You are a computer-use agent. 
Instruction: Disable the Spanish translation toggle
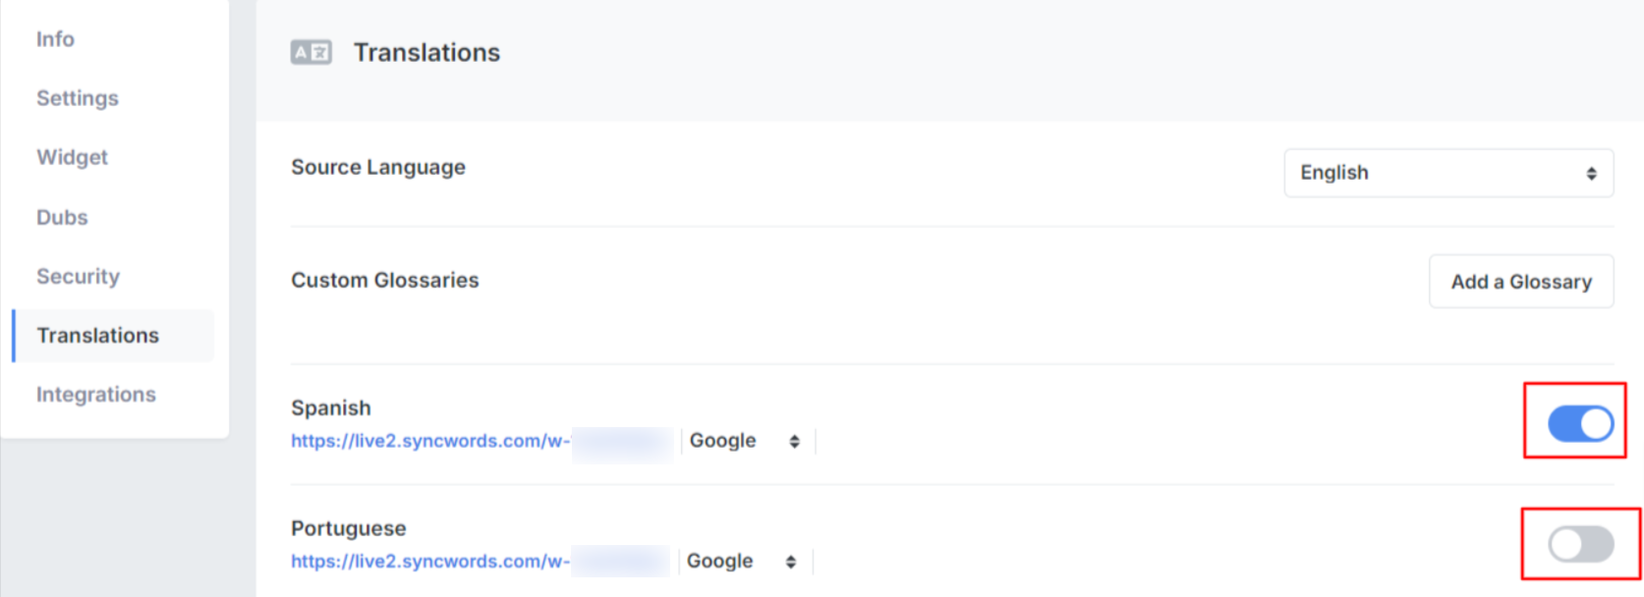coord(1580,423)
